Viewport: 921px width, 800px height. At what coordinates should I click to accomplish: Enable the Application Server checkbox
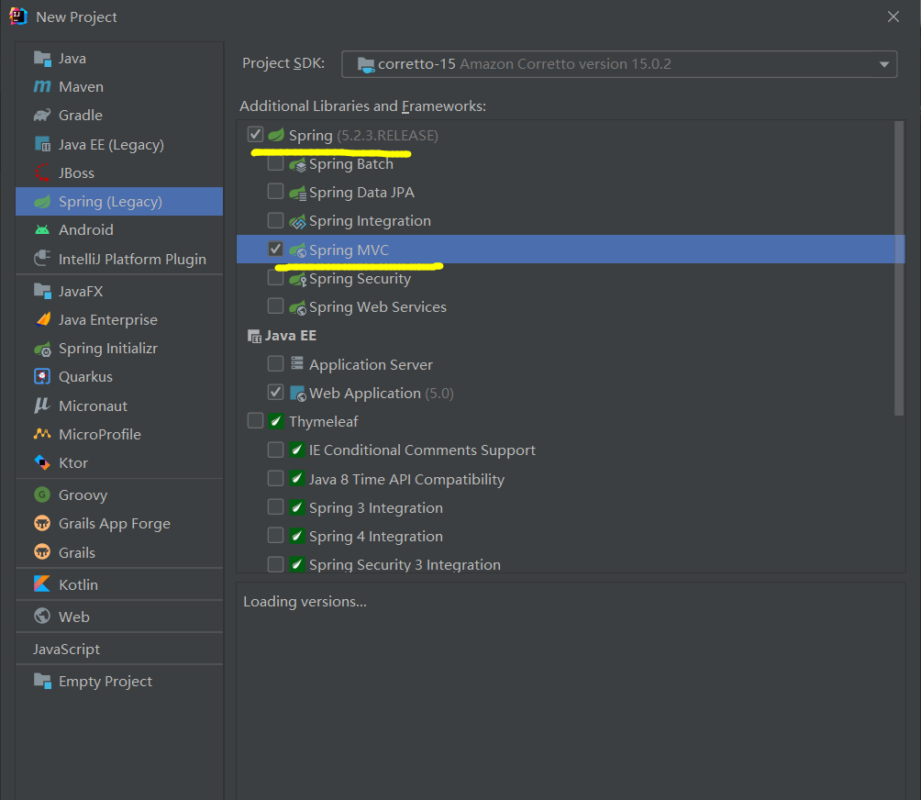(275, 363)
